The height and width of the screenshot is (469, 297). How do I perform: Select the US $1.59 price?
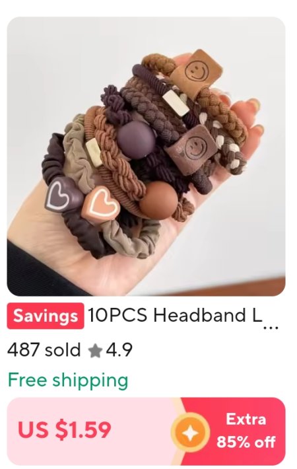(x=64, y=430)
